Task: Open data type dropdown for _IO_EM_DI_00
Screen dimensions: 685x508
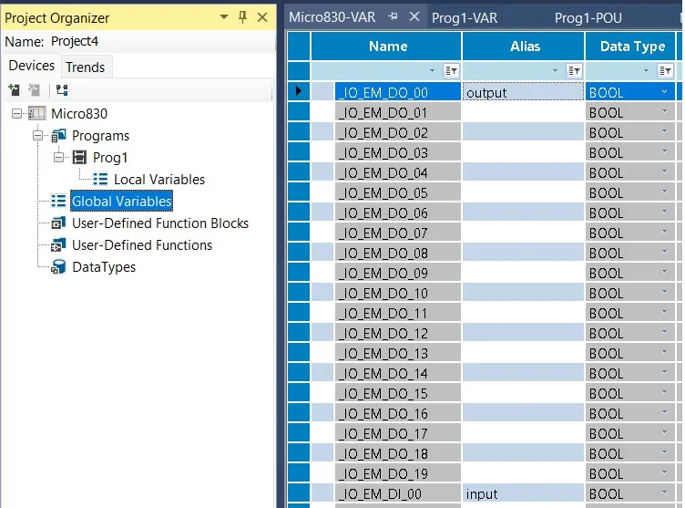Action: (x=664, y=492)
